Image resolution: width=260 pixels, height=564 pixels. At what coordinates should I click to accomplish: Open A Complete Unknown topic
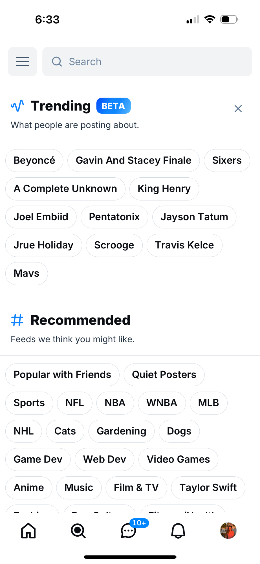(65, 189)
